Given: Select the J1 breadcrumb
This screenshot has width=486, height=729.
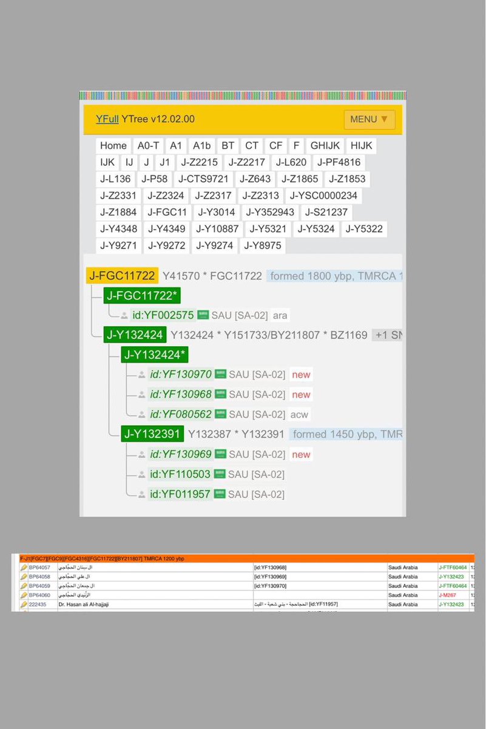Looking at the screenshot, I should click(x=164, y=162).
